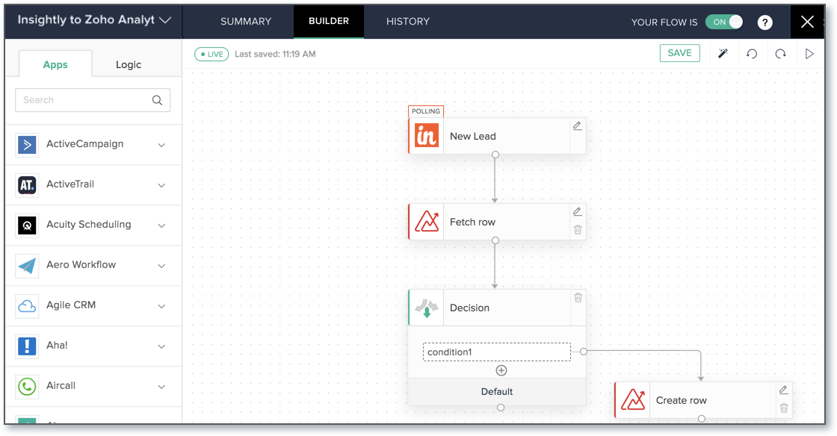Delete the Create row step trash icon
The width and height of the screenshot is (837, 436).
point(784,408)
